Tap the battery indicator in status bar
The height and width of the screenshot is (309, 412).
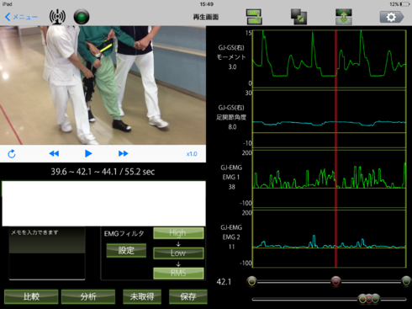[x=405, y=4]
